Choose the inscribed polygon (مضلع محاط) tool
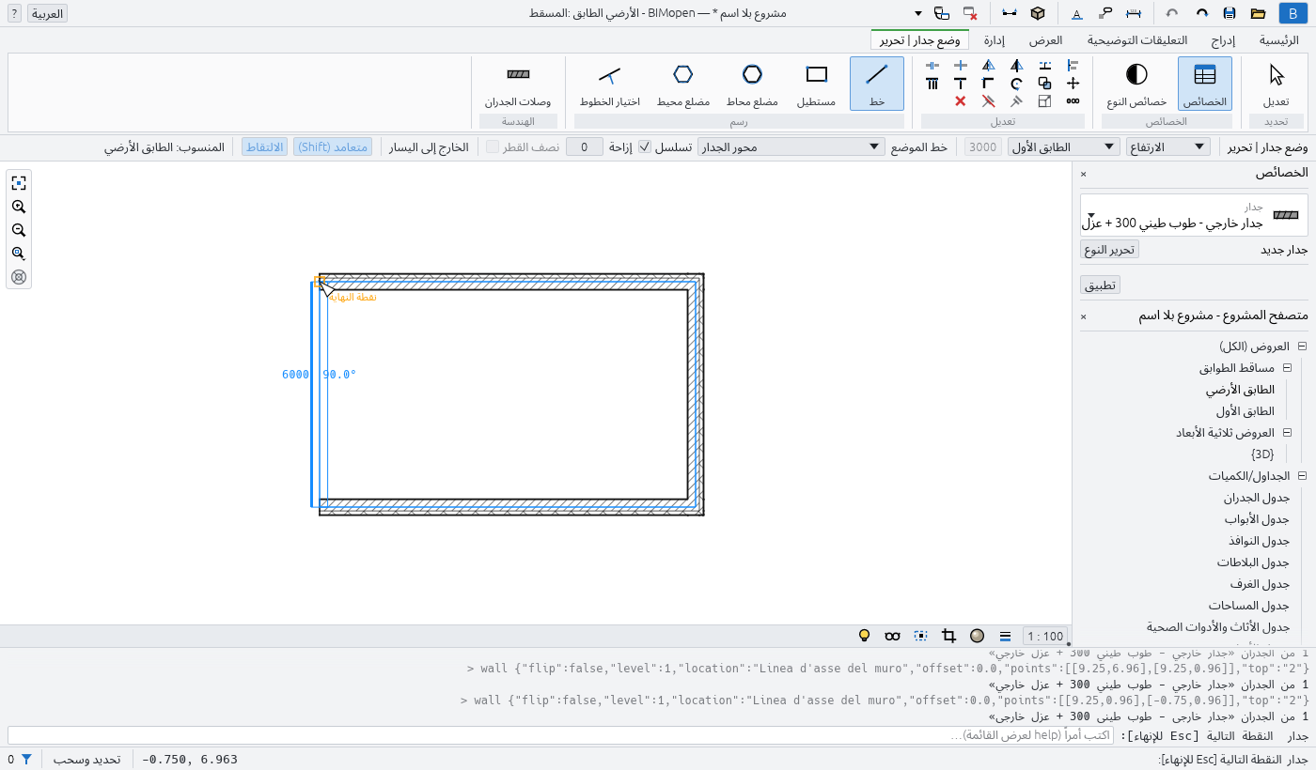Screen dimensions: 1316x770 click(752, 84)
